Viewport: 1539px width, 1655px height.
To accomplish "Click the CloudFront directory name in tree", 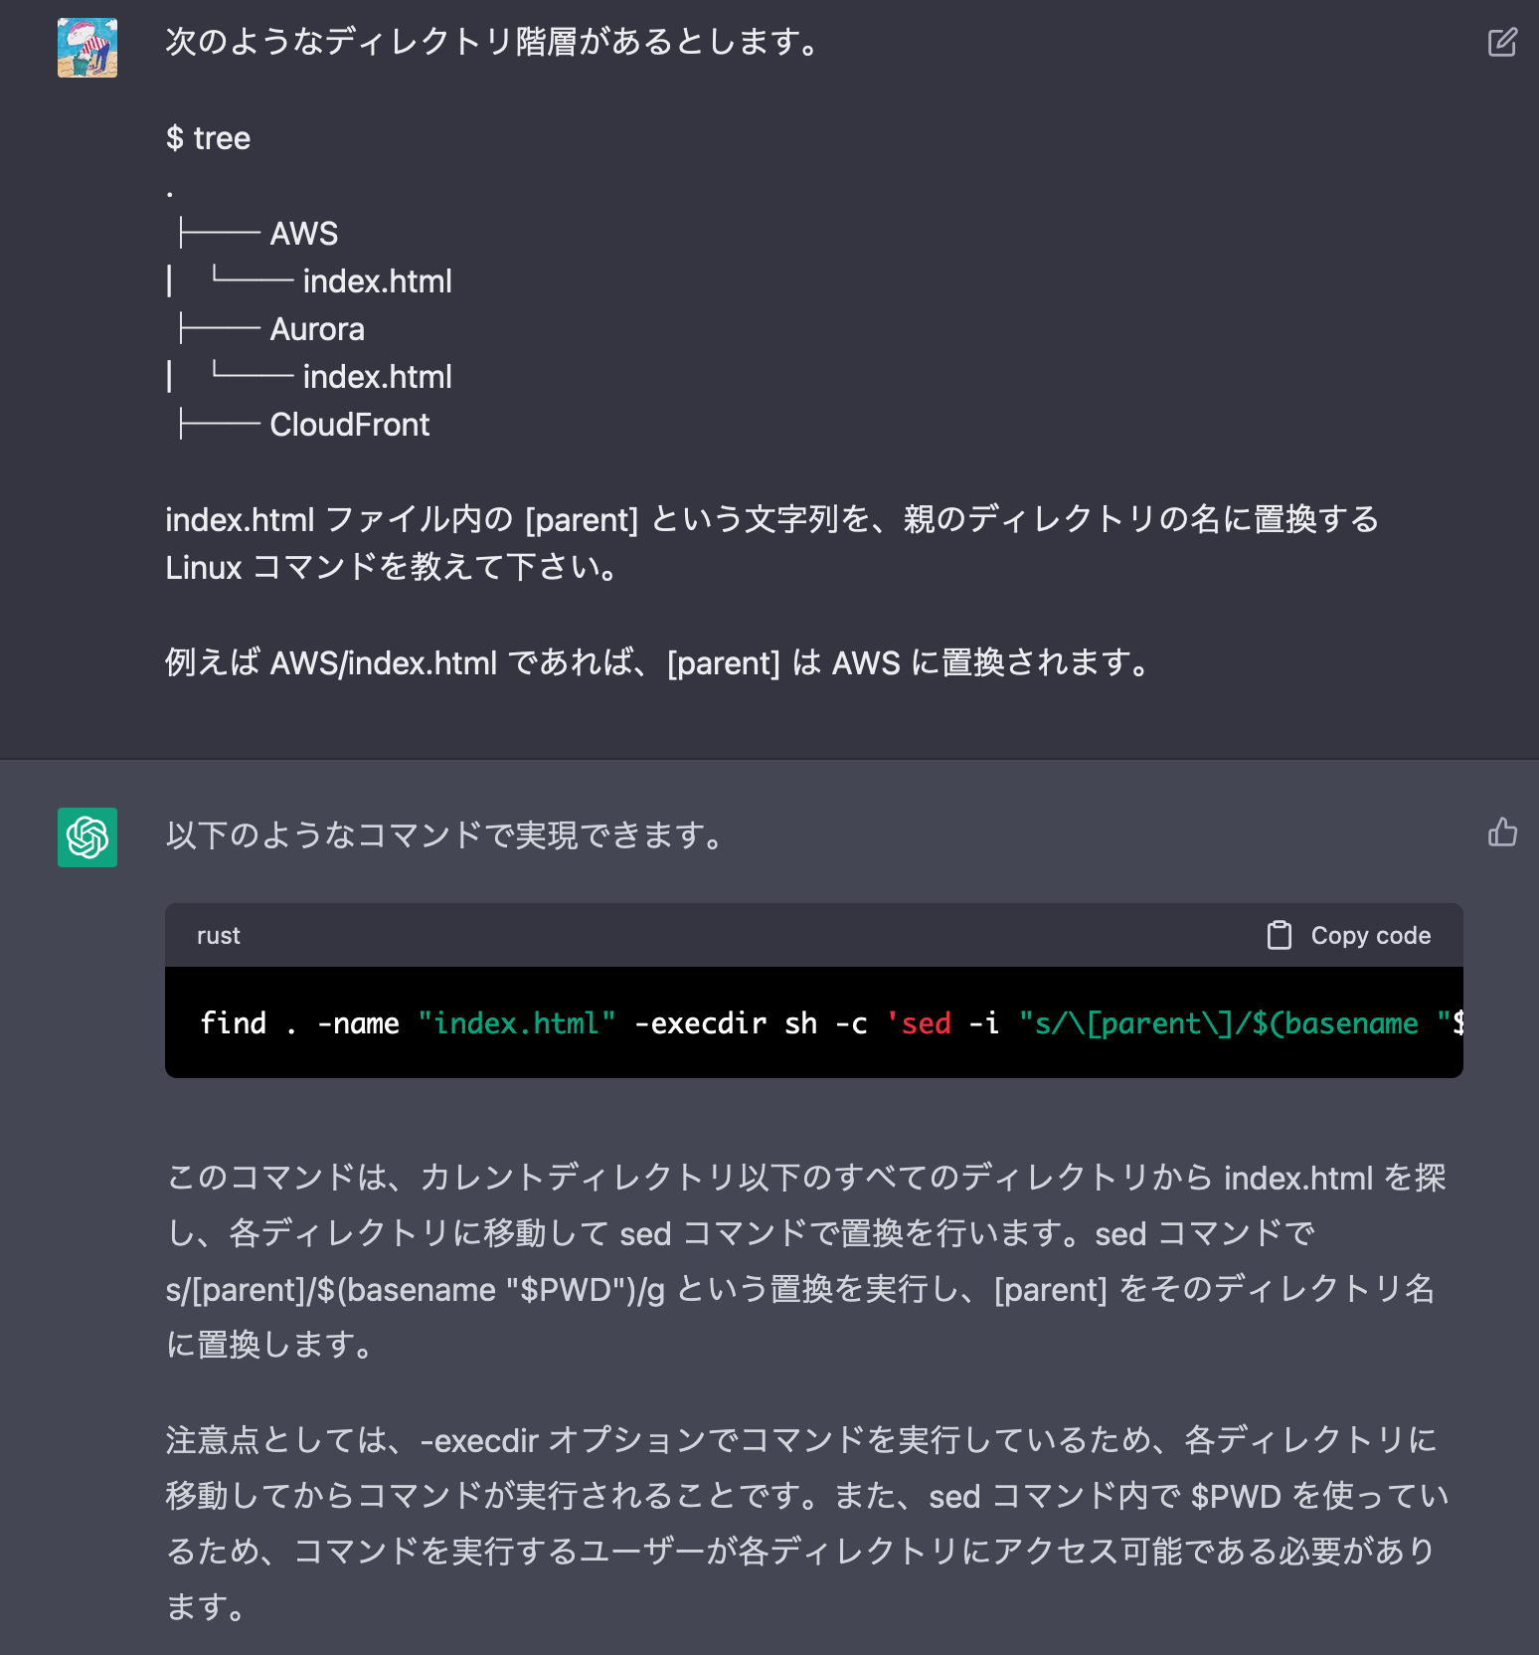I will click(x=350, y=425).
